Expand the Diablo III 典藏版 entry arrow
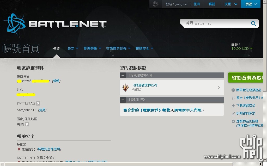 [219, 88]
